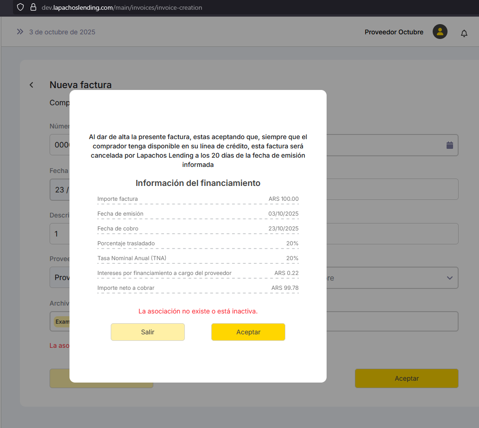
Task: Open the notifications bell
Action: coord(464,33)
